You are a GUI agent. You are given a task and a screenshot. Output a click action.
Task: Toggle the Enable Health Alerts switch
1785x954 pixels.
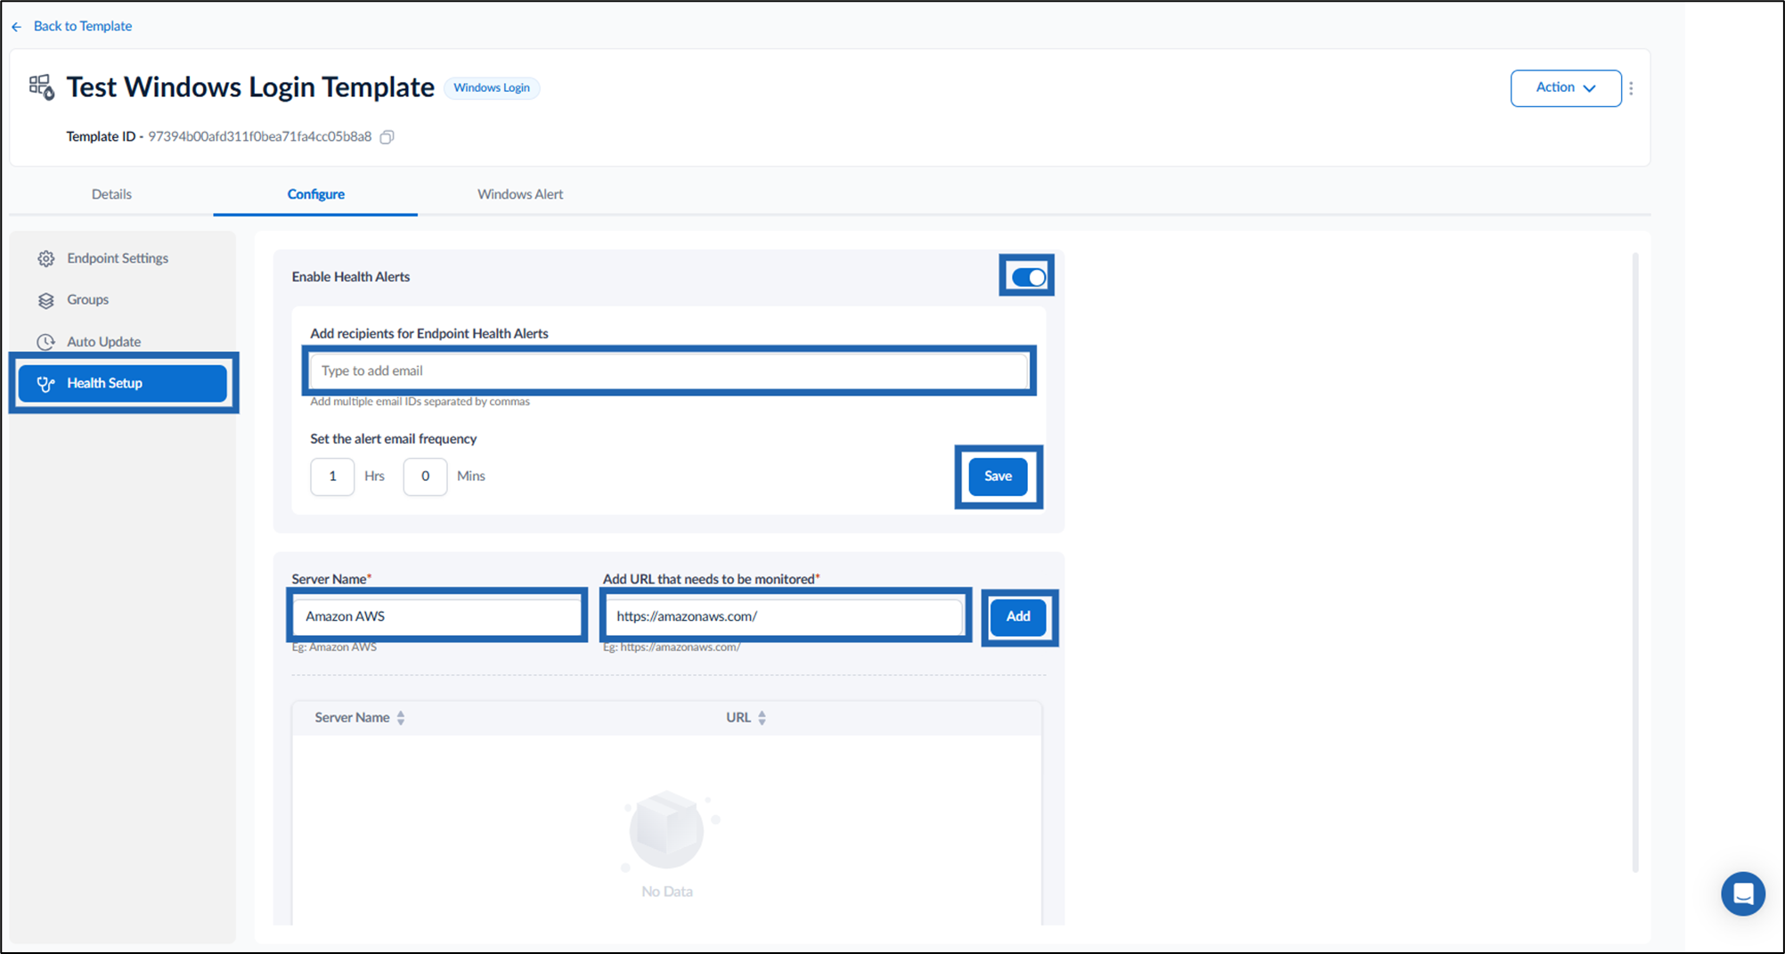coord(1028,277)
